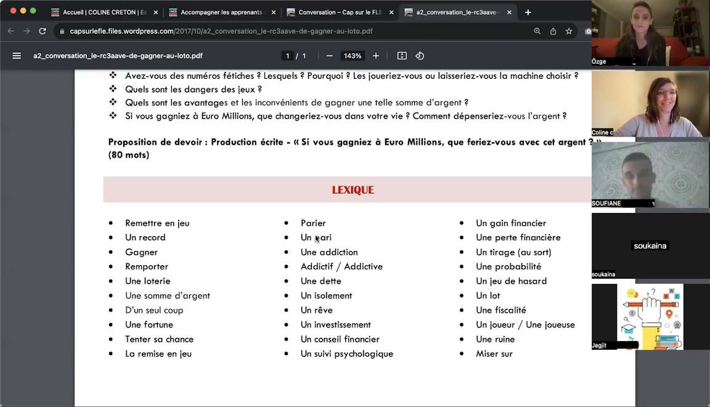Click the word 'Un rêve'
The image size is (710, 407).
(317, 310)
